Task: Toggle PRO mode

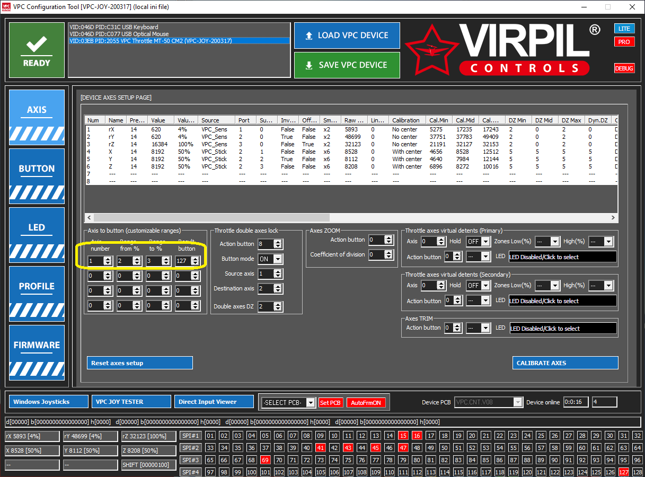Action: coord(624,41)
